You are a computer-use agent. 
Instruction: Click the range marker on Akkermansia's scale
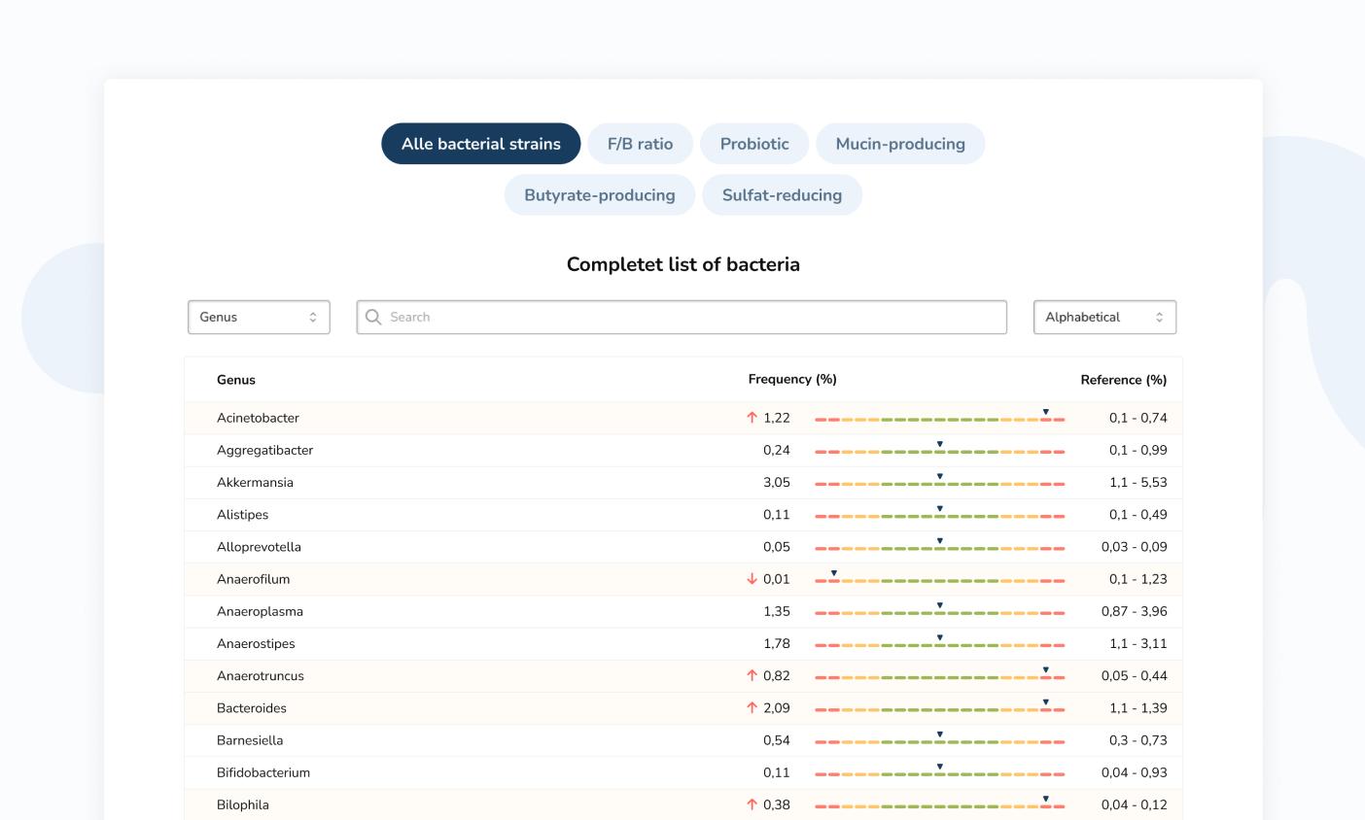pyautogui.click(x=939, y=477)
